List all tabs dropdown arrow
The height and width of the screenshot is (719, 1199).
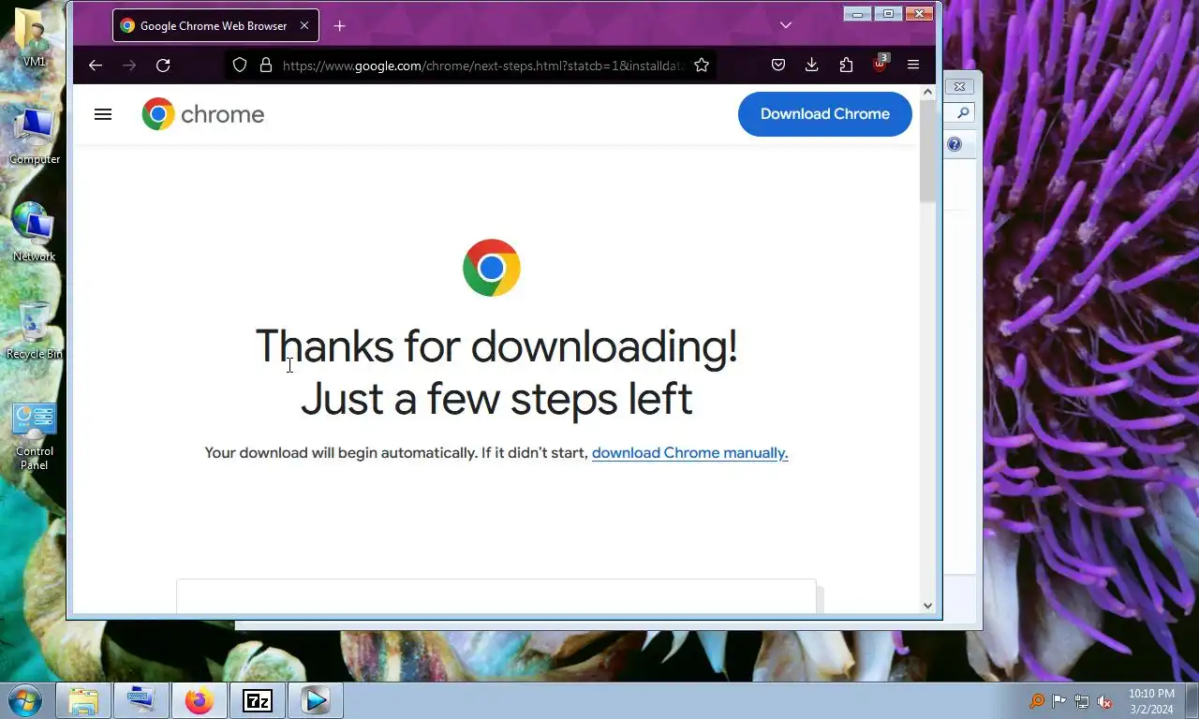[x=786, y=25]
